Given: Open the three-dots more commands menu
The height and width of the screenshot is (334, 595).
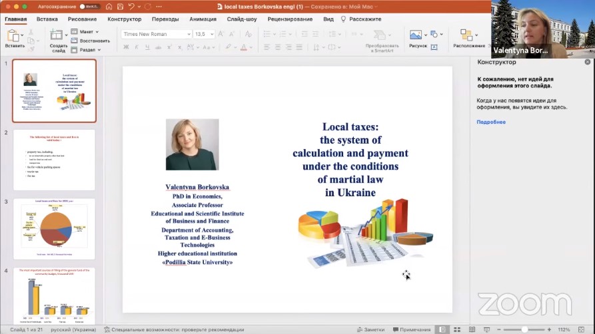Looking at the screenshot, I should tap(159, 7).
